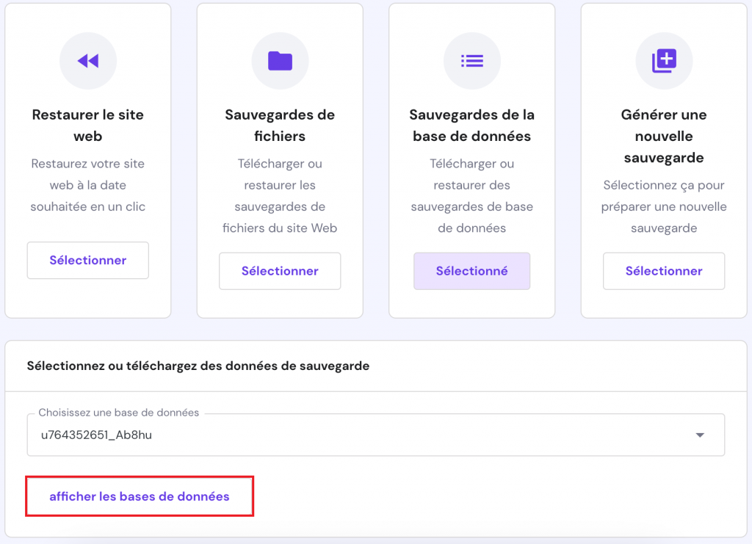Click the list icon for Sauvegardes de la base de données
Viewport: 752px width, 544px height.
pos(472,61)
